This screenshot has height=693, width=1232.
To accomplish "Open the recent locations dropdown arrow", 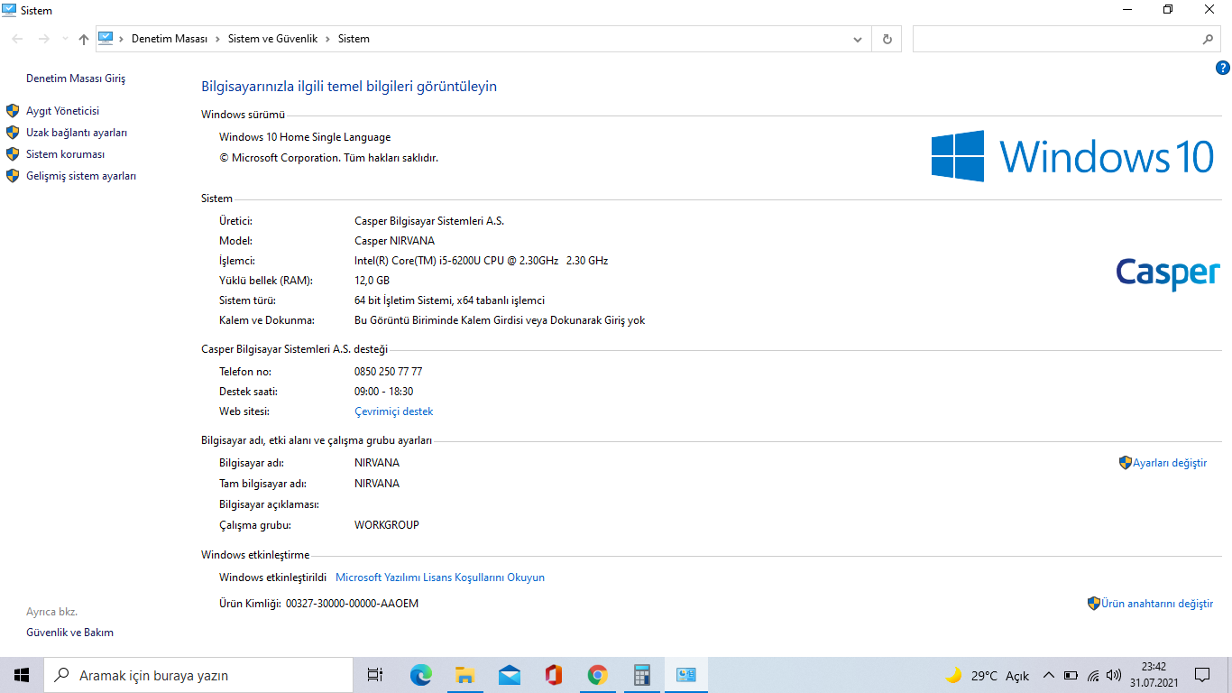I will point(65,39).
